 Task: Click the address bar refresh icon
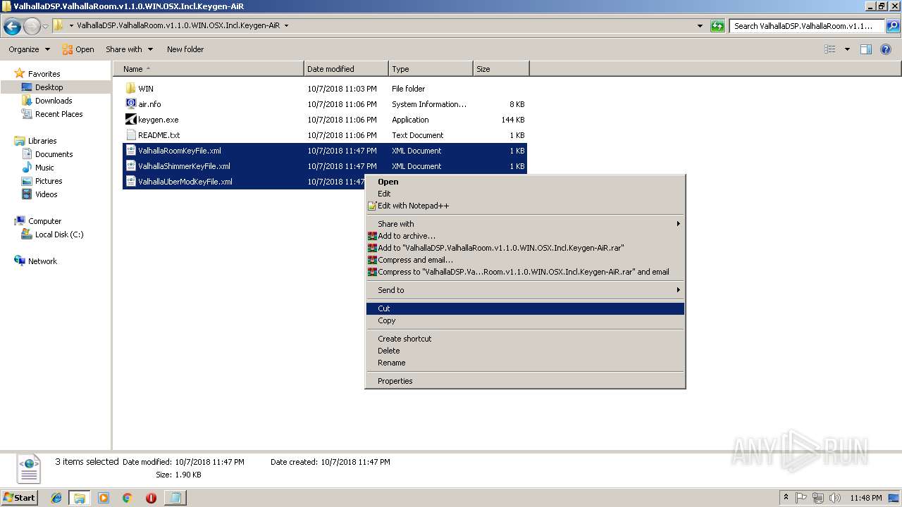pyautogui.click(x=717, y=26)
